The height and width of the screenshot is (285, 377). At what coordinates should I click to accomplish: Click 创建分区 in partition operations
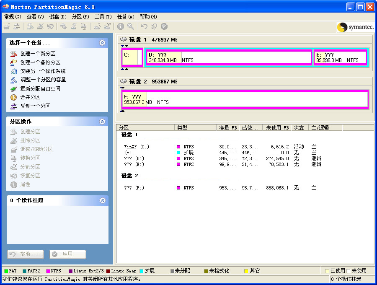pyautogui.click(x=30, y=132)
